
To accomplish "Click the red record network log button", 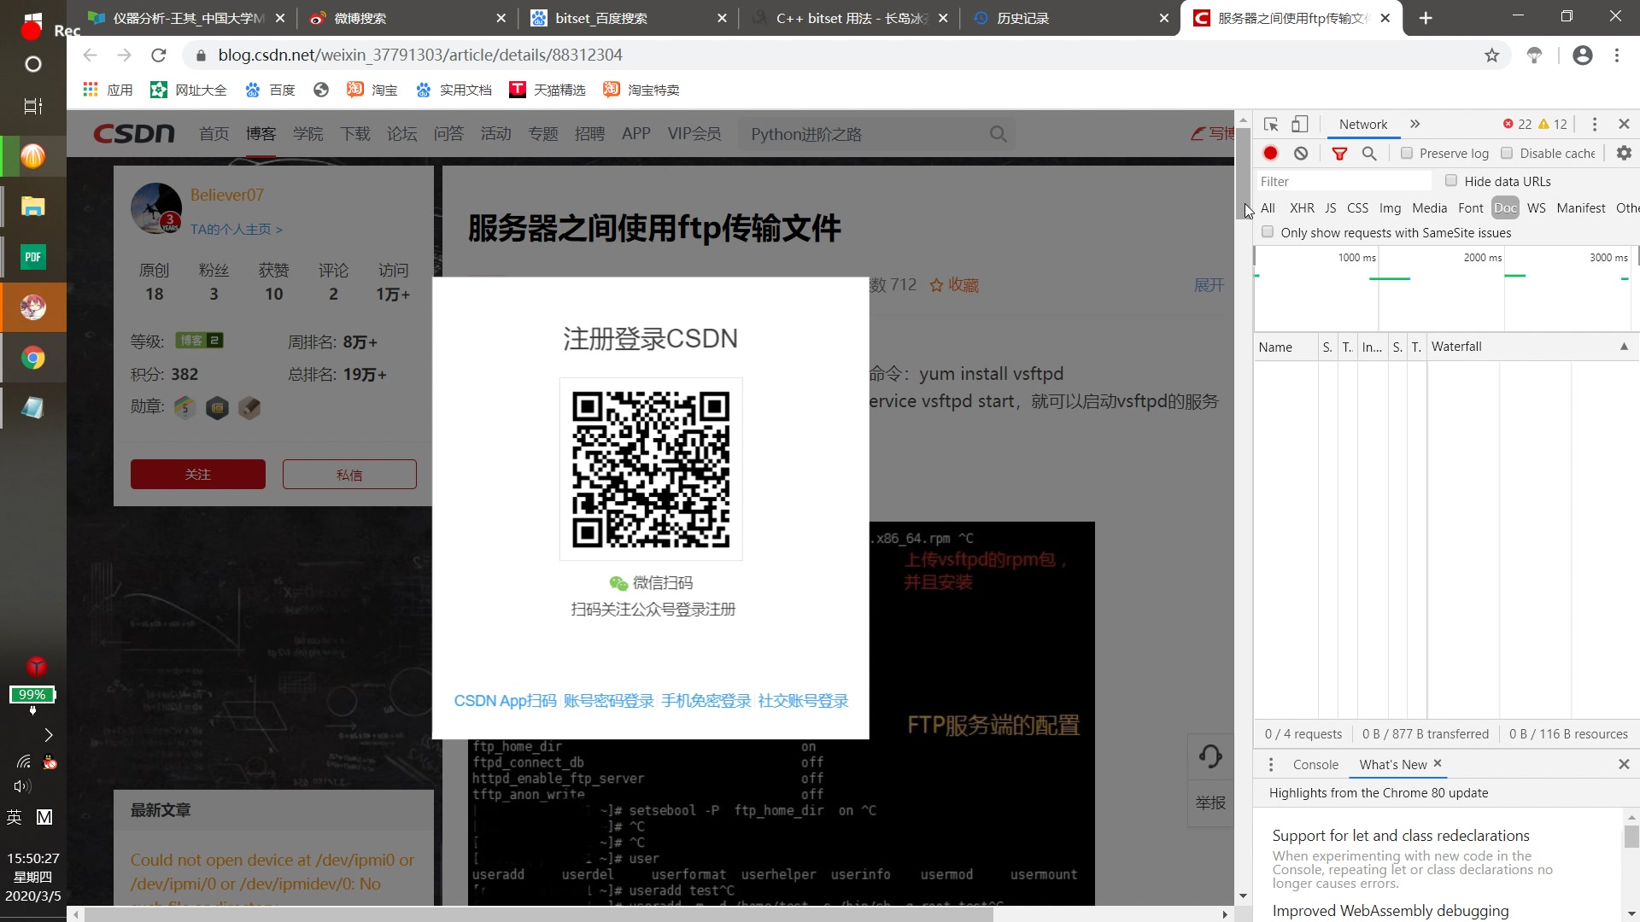I will tap(1270, 154).
